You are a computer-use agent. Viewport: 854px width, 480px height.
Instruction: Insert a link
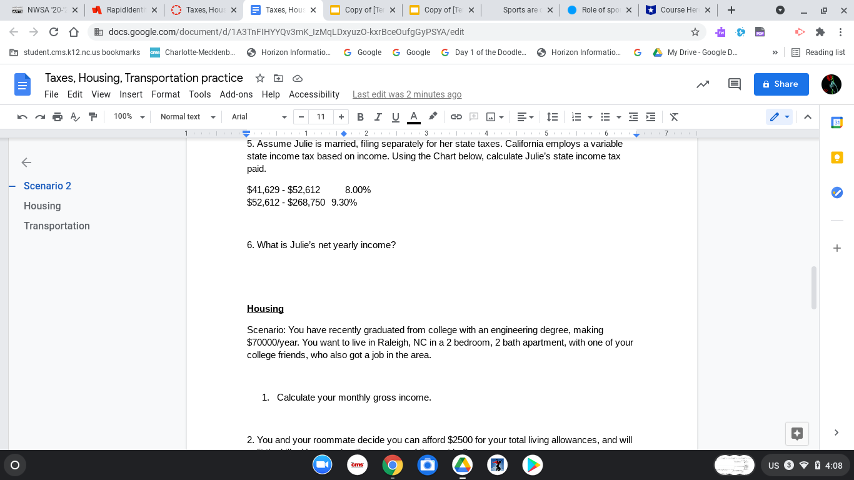(456, 117)
